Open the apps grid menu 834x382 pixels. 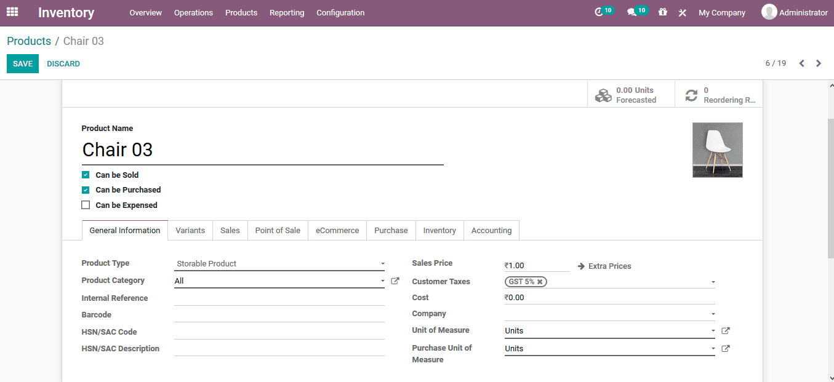coord(12,12)
